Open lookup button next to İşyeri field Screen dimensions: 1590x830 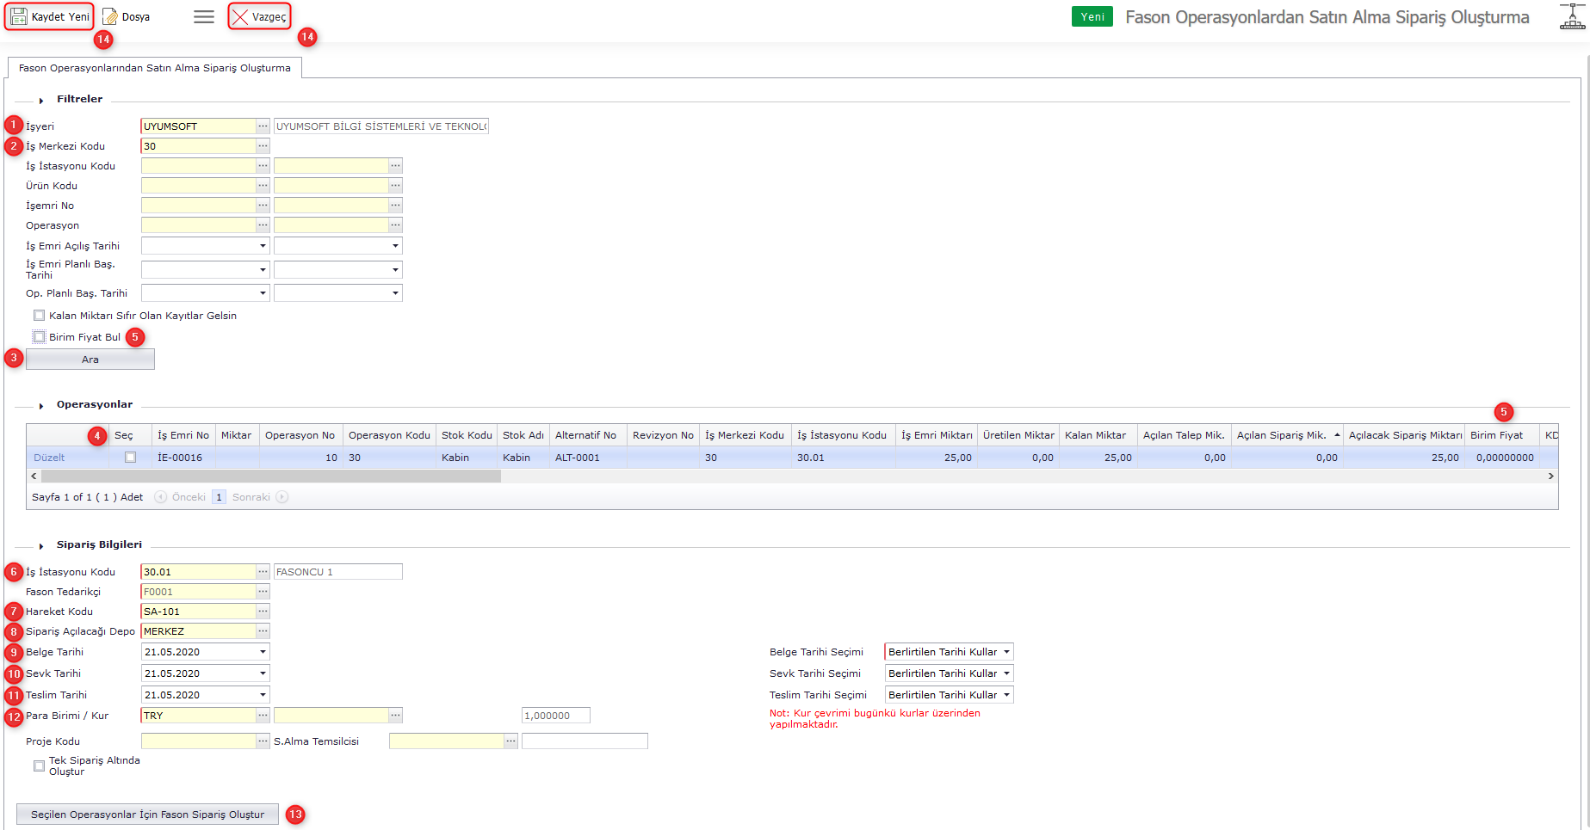[x=263, y=126]
